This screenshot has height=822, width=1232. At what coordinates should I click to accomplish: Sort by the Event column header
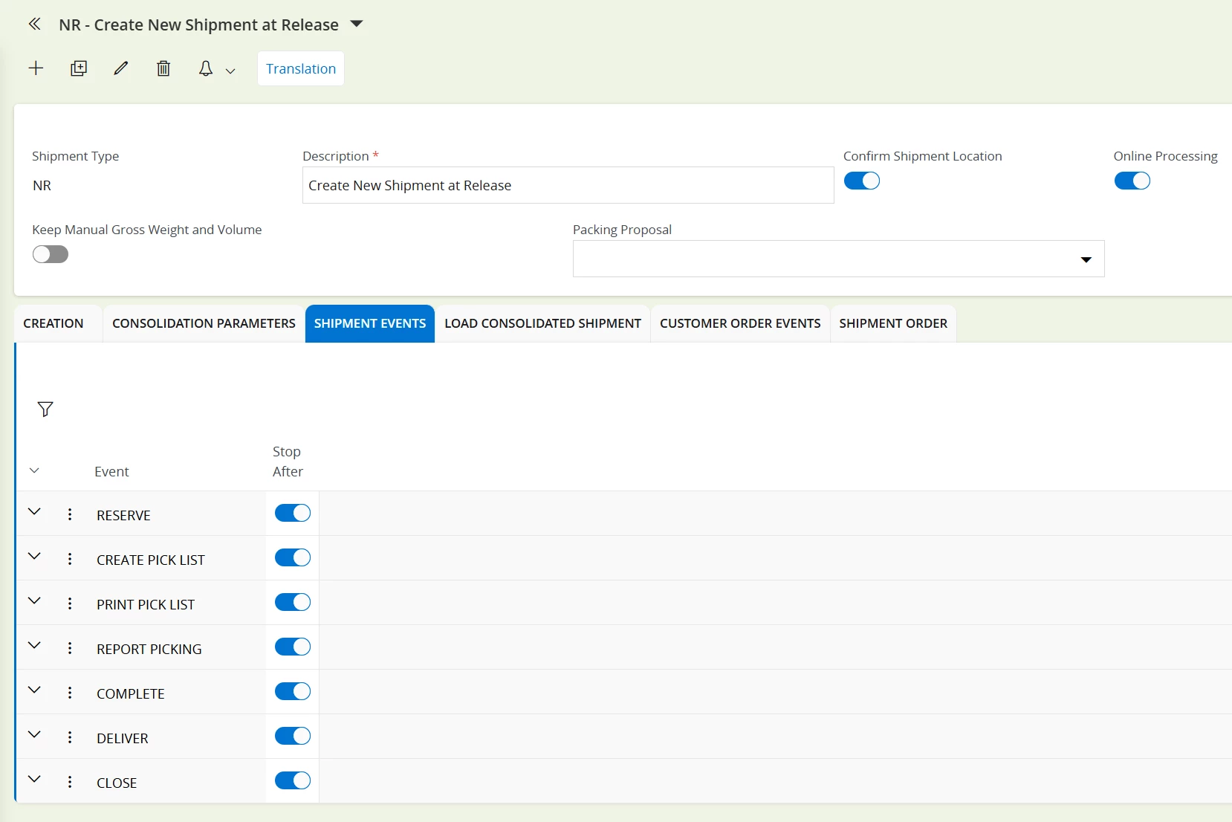111,471
